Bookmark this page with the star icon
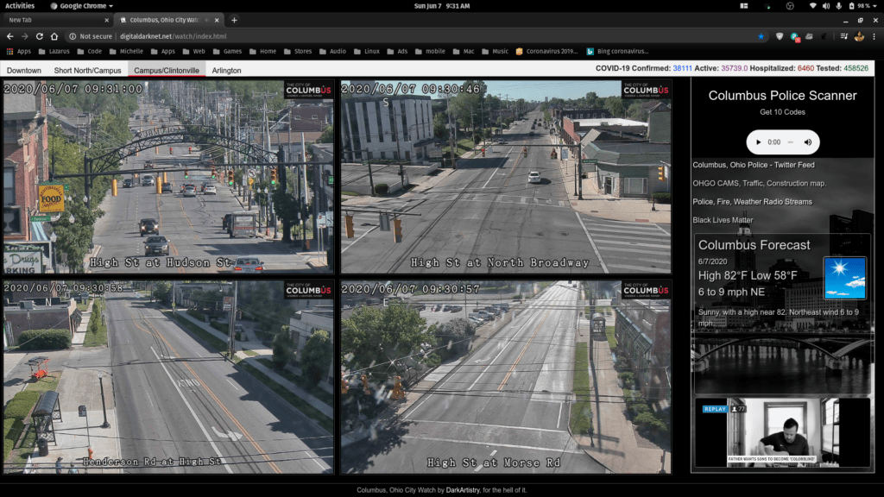Viewport: 884px width, 497px height. click(761, 36)
